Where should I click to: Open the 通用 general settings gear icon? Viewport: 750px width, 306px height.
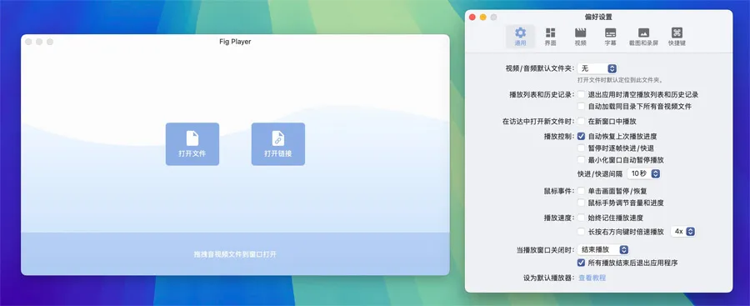pos(520,37)
